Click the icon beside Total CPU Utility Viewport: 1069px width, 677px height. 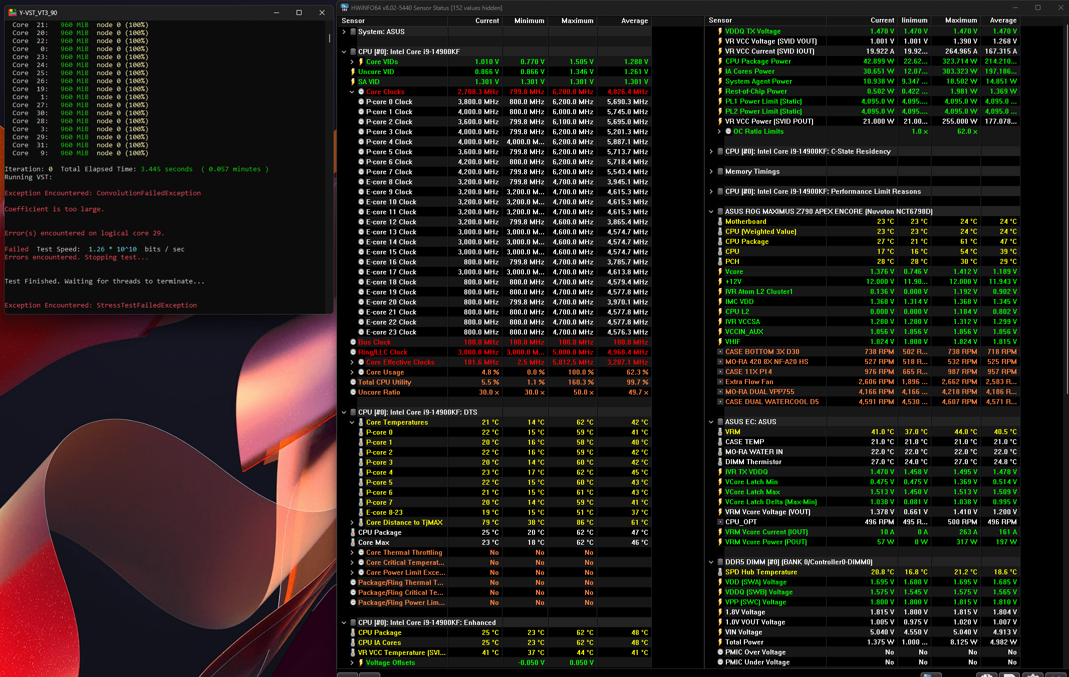(x=353, y=382)
